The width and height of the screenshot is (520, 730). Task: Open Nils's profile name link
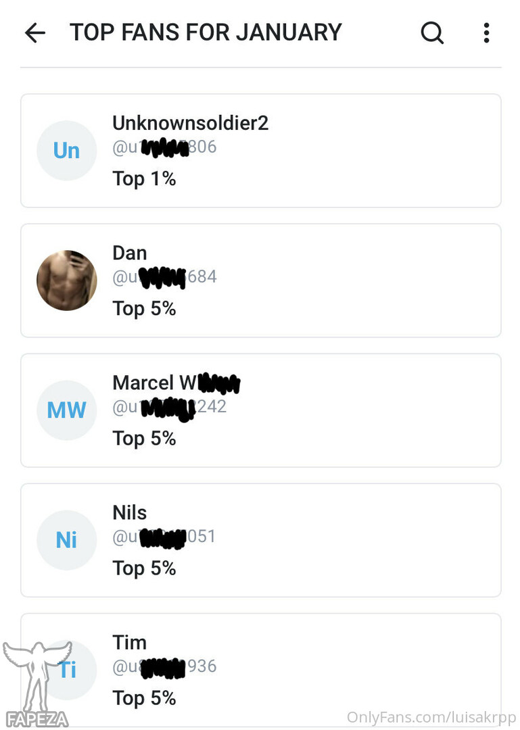point(129,512)
